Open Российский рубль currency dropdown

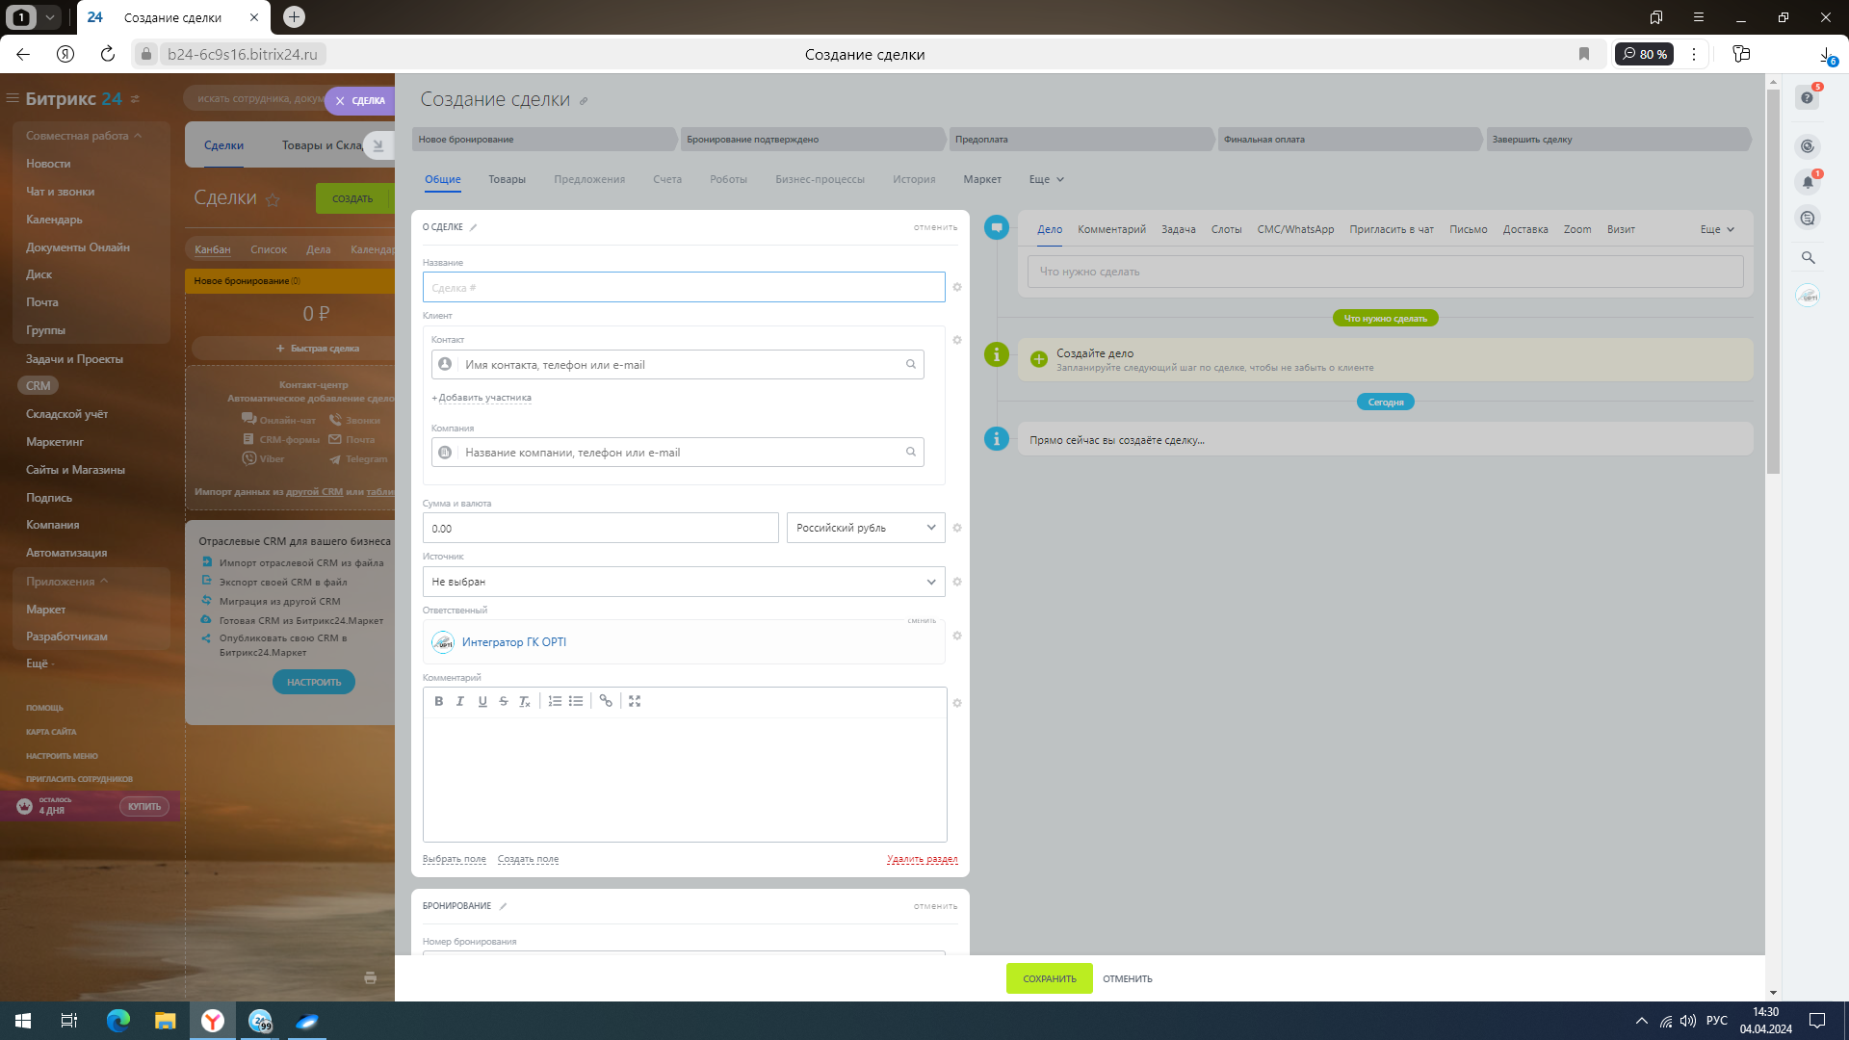(x=865, y=528)
